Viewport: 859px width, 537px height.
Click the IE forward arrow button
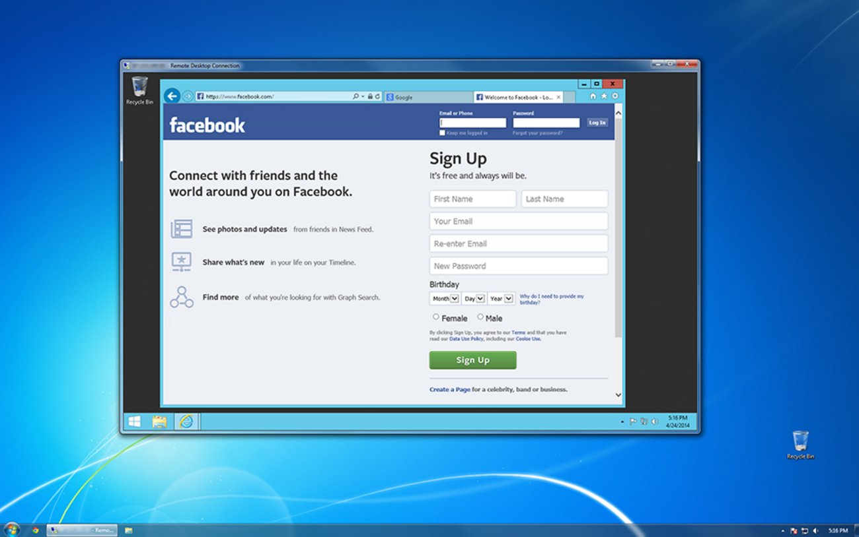[x=188, y=96]
